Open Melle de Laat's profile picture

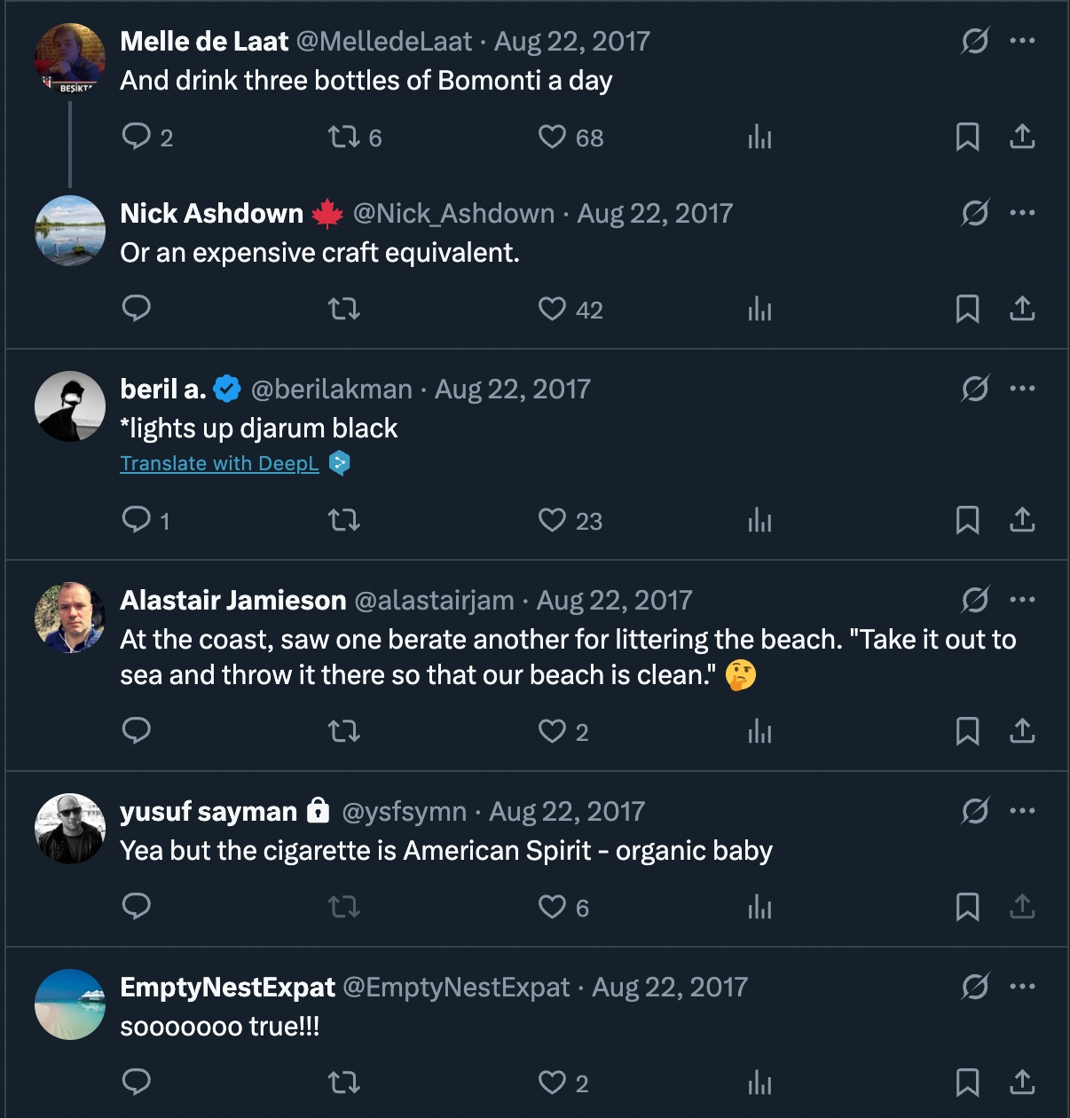(70, 59)
